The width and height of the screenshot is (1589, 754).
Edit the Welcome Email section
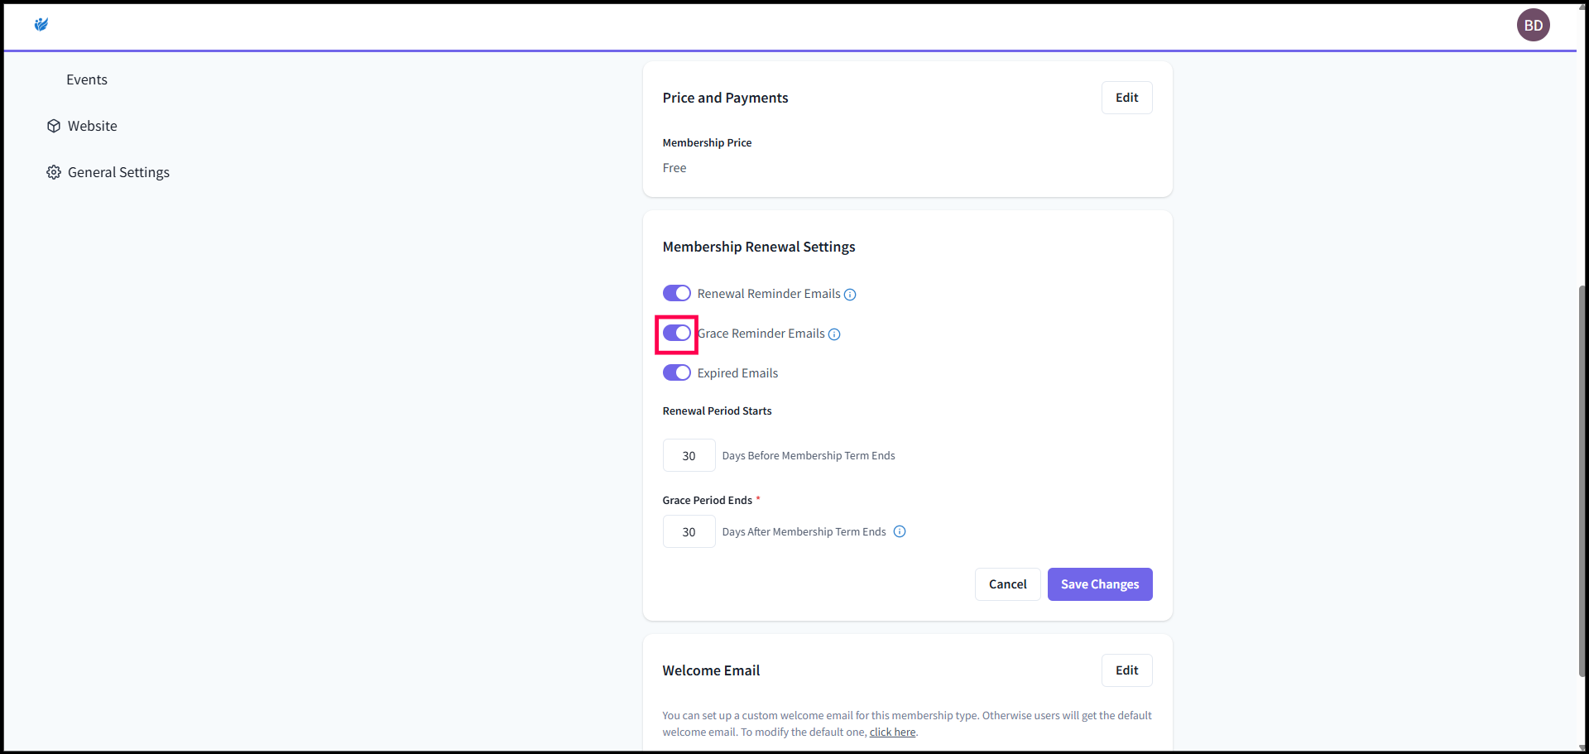pos(1126,670)
